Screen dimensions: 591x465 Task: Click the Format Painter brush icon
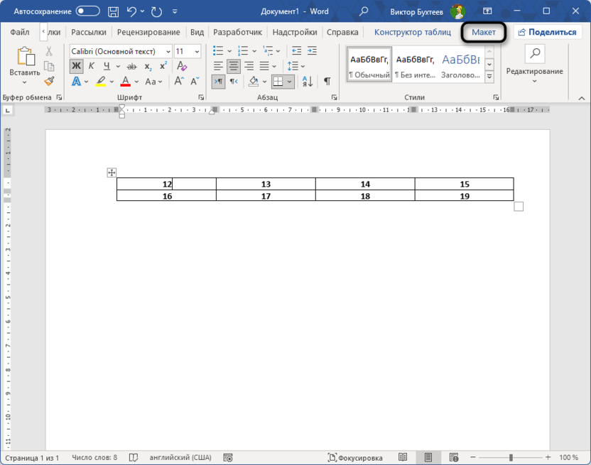click(49, 82)
